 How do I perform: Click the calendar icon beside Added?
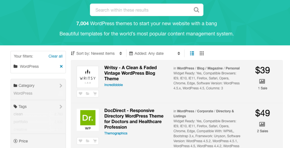pyautogui.click(x=131, y=53)
